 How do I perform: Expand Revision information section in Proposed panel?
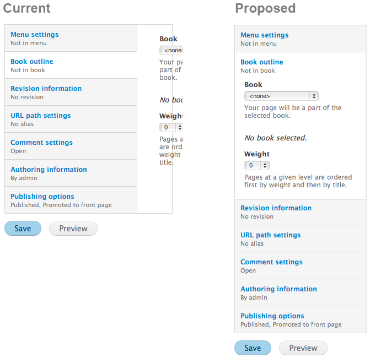tap(276, 208)
